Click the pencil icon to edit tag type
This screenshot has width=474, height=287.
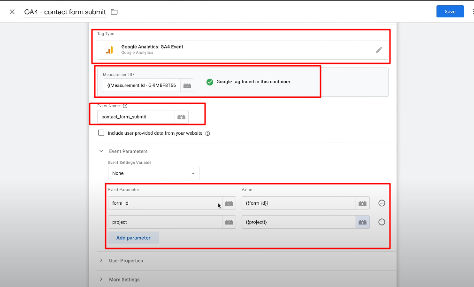[379, 50]
